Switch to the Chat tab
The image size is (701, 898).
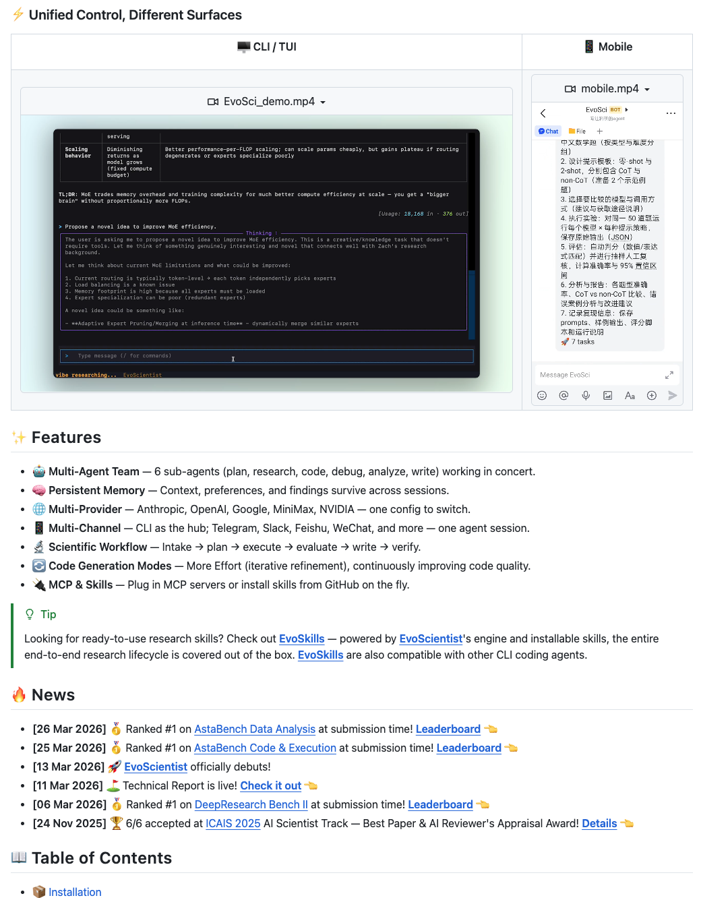pyautogui.click(x=549, y=131)
